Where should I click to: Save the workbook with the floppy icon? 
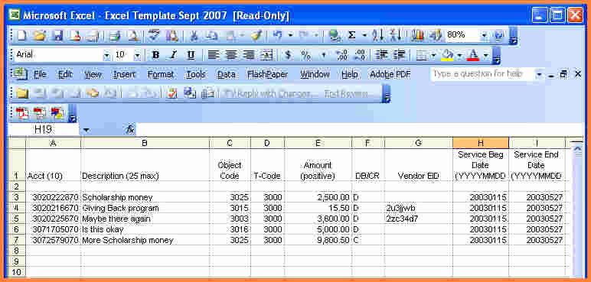58,36
